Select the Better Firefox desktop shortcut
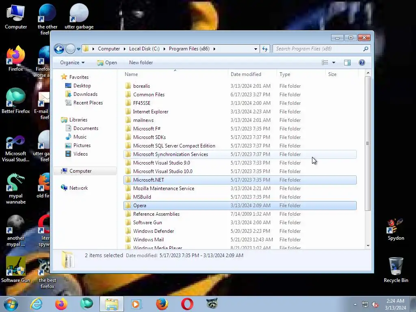This screenshot has height=312, width=416. [16, 101]
